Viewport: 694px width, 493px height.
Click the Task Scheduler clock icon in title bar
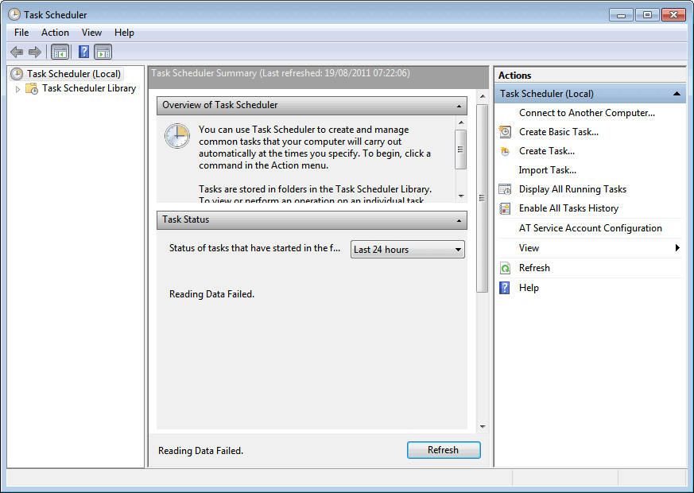pos(14,14)
